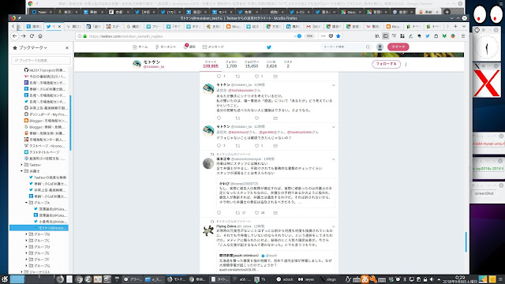Bookmark this page with the blue star

(339, 36)
